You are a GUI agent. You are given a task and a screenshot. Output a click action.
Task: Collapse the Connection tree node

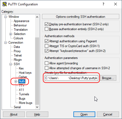pos(5,43)
